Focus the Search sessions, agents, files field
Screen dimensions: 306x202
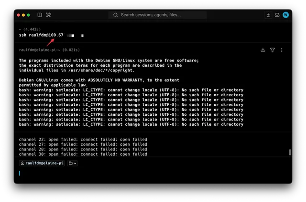157,15
